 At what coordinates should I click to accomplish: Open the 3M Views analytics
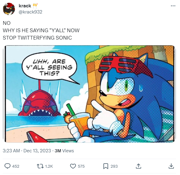64,151
